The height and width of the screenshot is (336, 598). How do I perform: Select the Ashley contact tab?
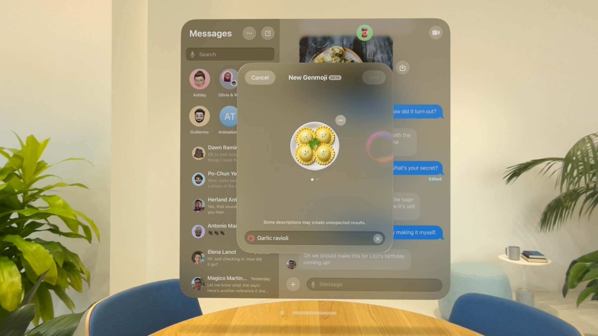[x=199, y=83]
